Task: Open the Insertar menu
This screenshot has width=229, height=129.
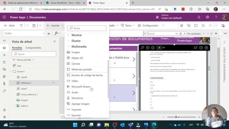Action: (x=55, y=25)
